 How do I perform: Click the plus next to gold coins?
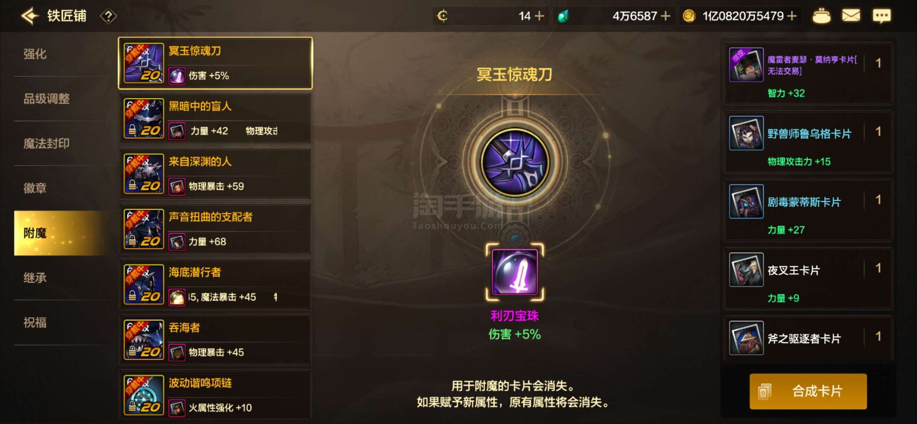[x=792, y=16]
